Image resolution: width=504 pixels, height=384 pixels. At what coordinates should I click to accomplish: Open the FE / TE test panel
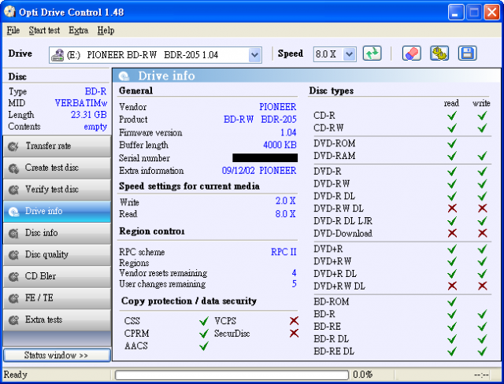click(57, 298)
